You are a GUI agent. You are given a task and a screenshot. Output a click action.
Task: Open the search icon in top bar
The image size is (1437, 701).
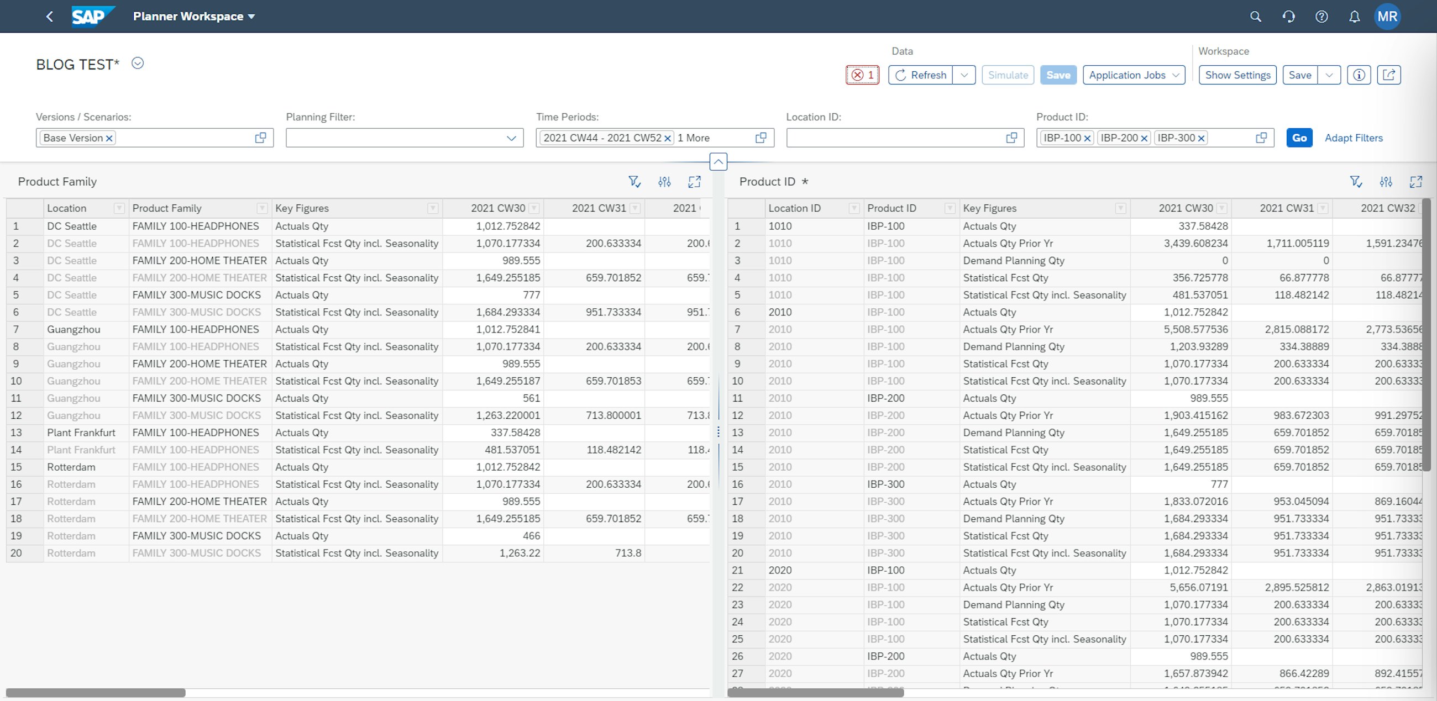(1255, 17)
